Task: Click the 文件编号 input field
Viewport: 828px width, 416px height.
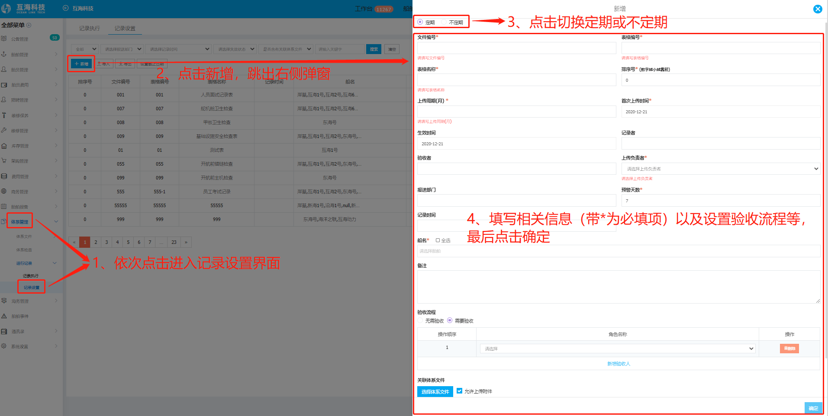Action: point(516,48)
